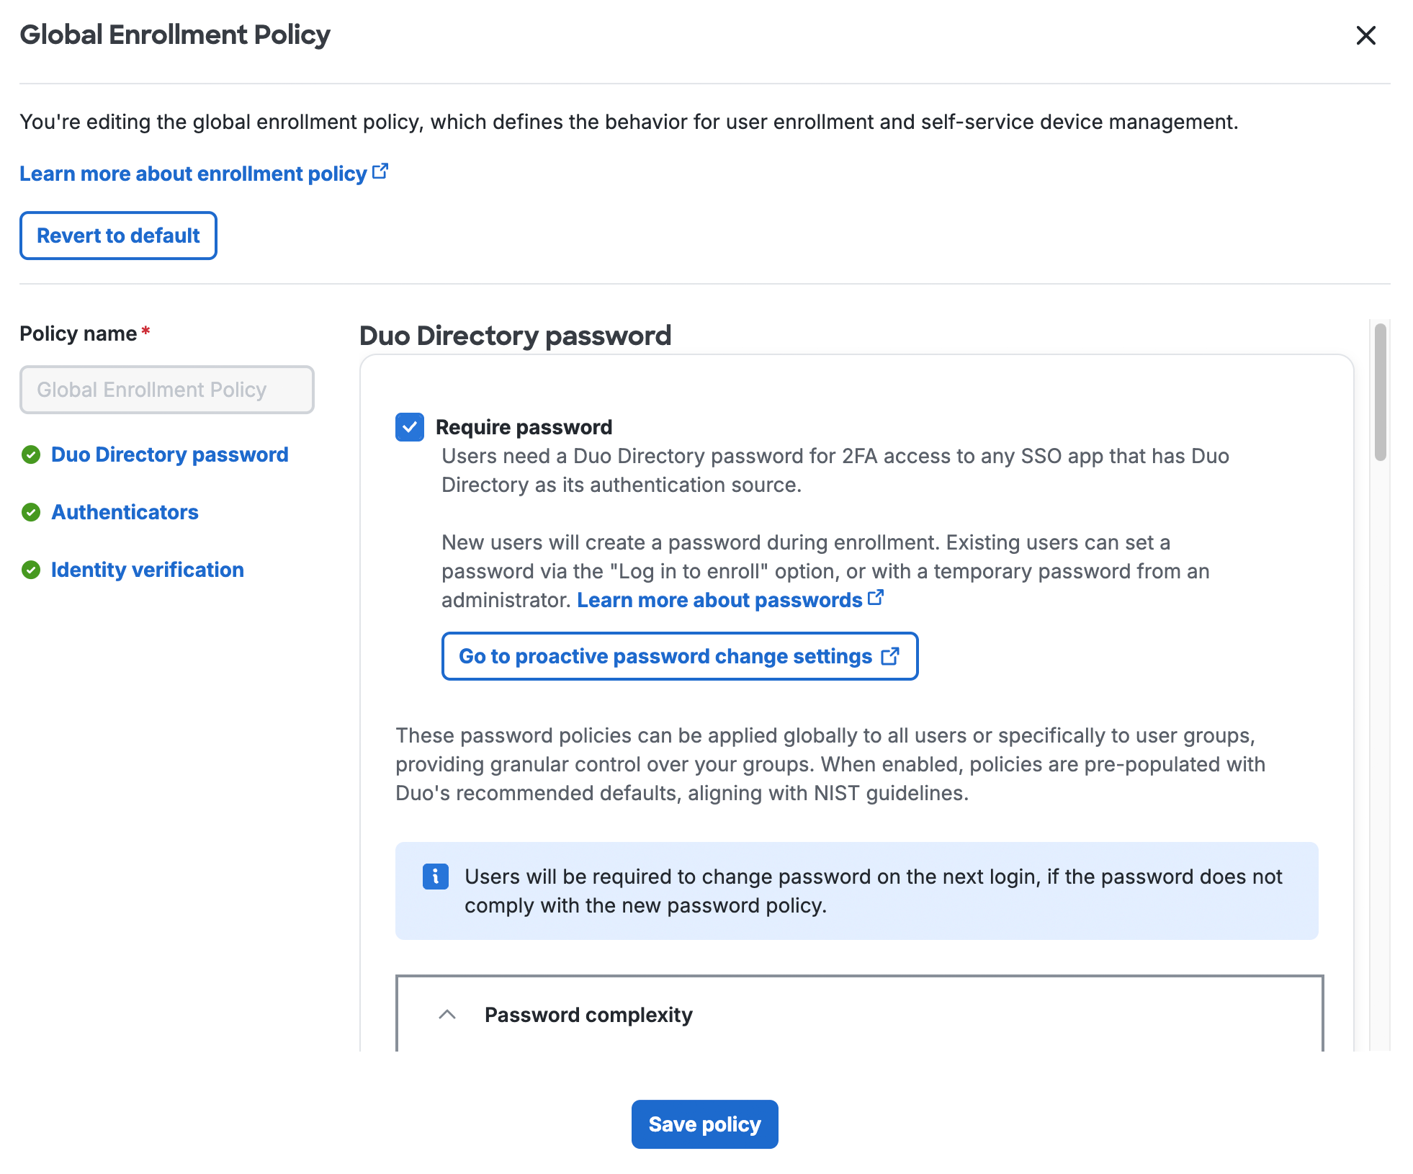
Task: Select Duo Directory password in the sidebar
Action: click(169, 454)
